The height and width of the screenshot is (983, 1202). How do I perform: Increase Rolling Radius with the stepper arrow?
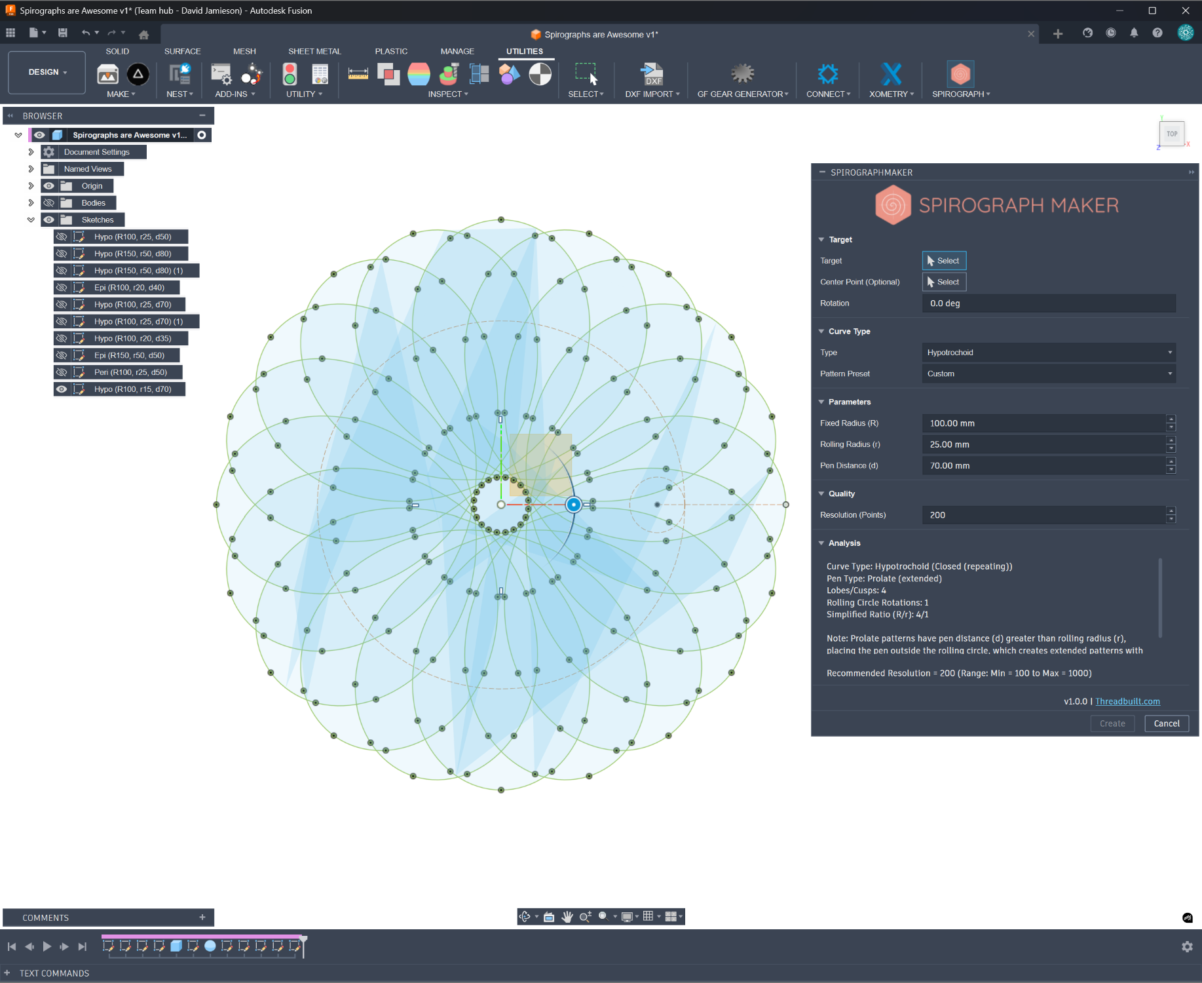(1171, 441)
